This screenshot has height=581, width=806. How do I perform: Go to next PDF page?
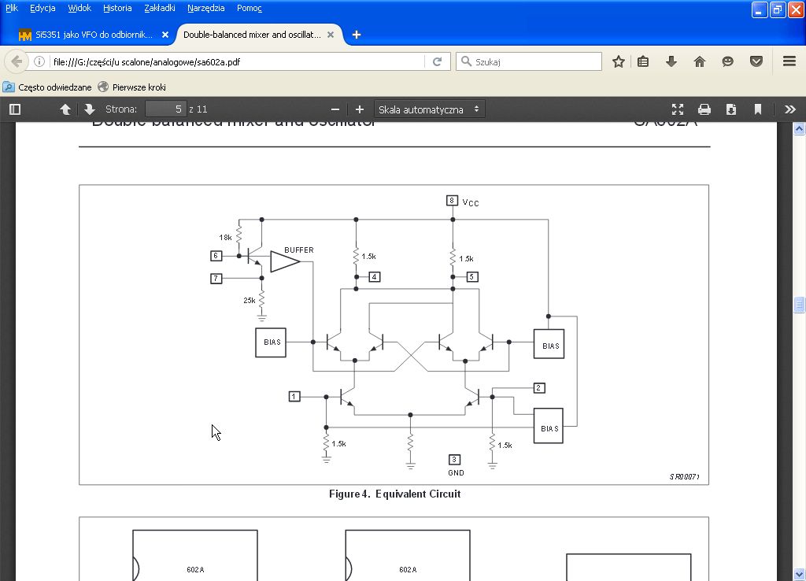pyautogui.click(x=89, y=109)
